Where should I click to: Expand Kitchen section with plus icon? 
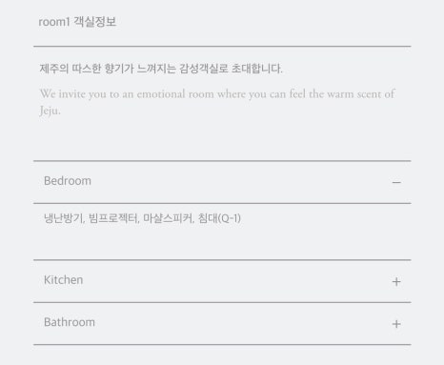click(396, 281)
